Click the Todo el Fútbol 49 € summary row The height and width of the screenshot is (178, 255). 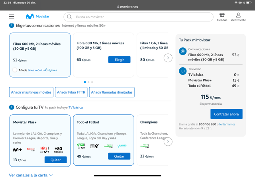[214, 86]
